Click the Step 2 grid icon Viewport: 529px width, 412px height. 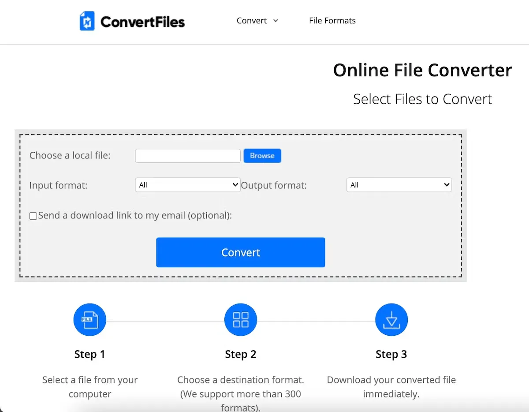pyautogui.click(x=240, y=320)
